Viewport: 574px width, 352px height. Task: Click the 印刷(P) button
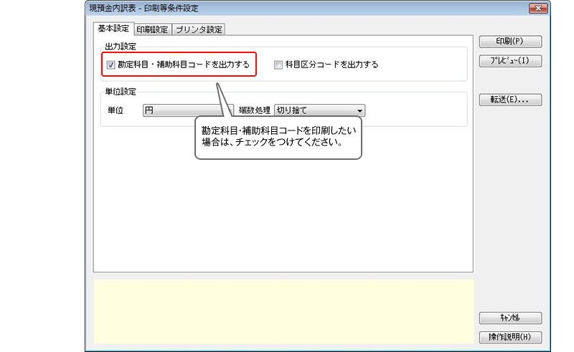[x=509, y=42]
